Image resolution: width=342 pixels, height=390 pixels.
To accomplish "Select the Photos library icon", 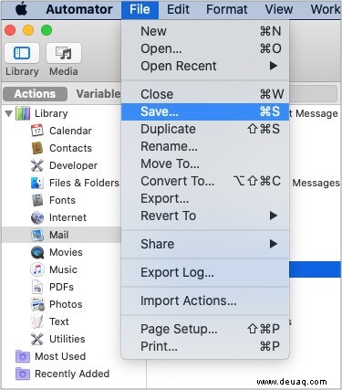I will pos(37,304).
